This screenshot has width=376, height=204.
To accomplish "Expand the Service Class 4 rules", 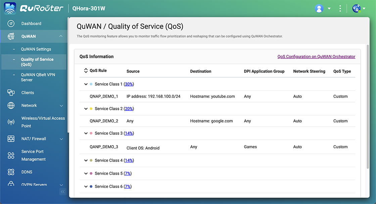I will (86, 160).
